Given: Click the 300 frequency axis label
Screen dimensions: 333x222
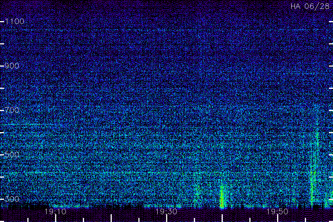Looking at the screenshot, I should [12, 199].
